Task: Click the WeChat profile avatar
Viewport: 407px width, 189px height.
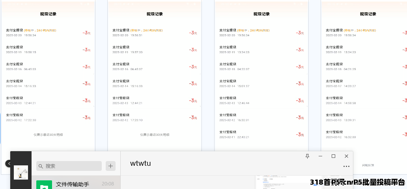Action: point(21,172)
